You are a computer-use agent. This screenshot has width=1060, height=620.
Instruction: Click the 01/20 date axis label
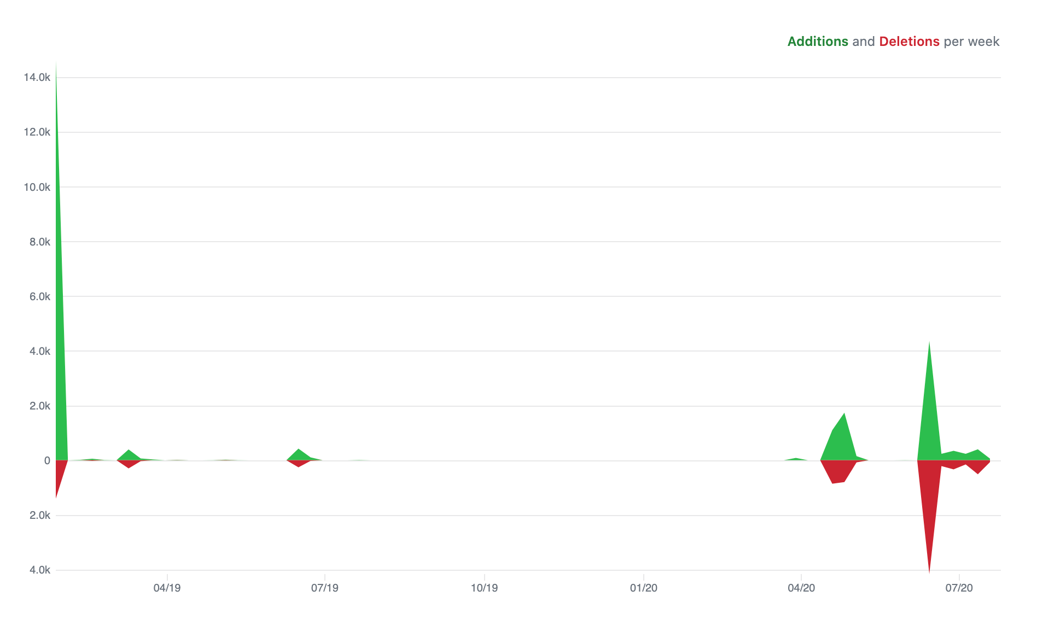tap(644, 588)
